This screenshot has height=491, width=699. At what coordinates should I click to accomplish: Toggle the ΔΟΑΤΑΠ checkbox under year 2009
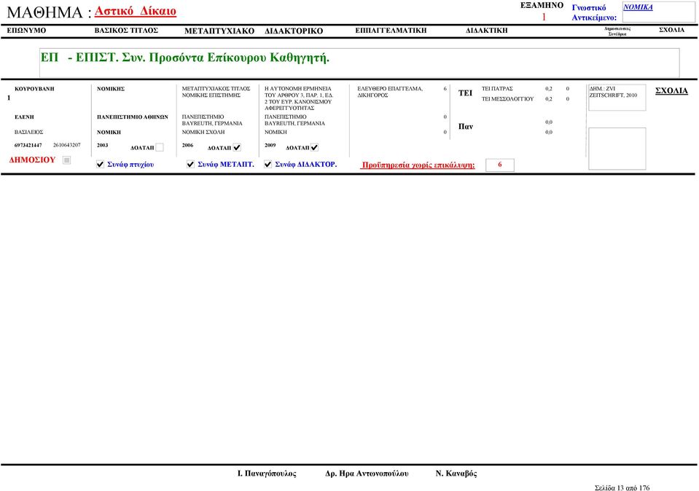pyautogui.click(x=314, y=147)
